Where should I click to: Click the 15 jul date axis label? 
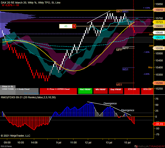(127, 143)
